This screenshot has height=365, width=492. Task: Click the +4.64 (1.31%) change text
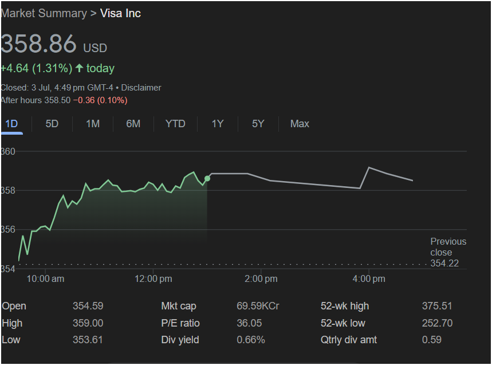pyautogui.click(x=37, y=68)
